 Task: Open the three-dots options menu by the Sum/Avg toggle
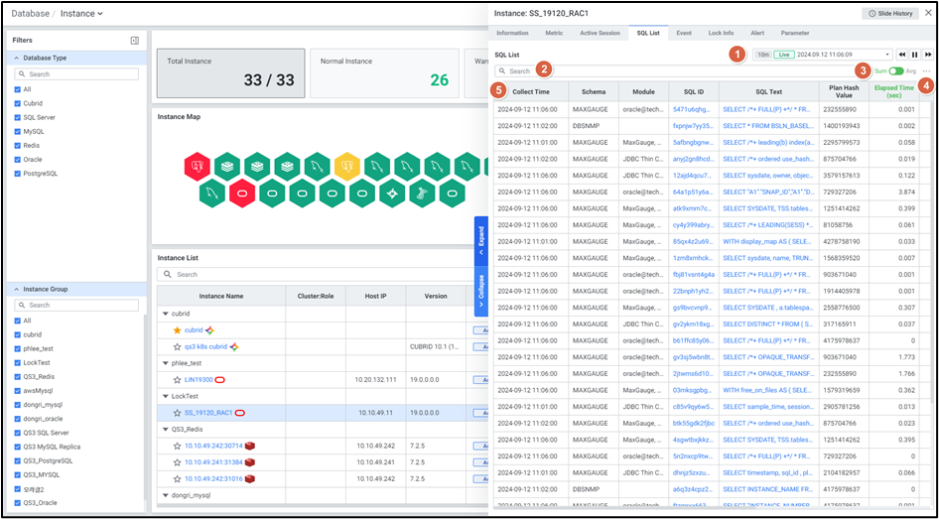click(x=927, y=71)
